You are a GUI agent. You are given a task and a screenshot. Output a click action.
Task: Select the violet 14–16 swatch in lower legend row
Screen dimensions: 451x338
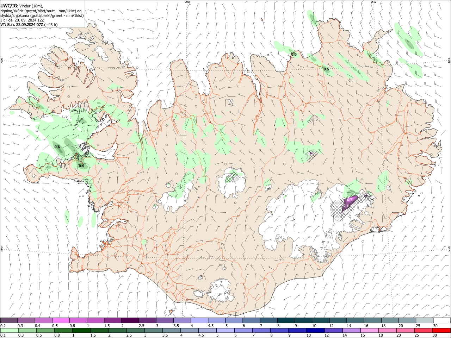(352, 330)
